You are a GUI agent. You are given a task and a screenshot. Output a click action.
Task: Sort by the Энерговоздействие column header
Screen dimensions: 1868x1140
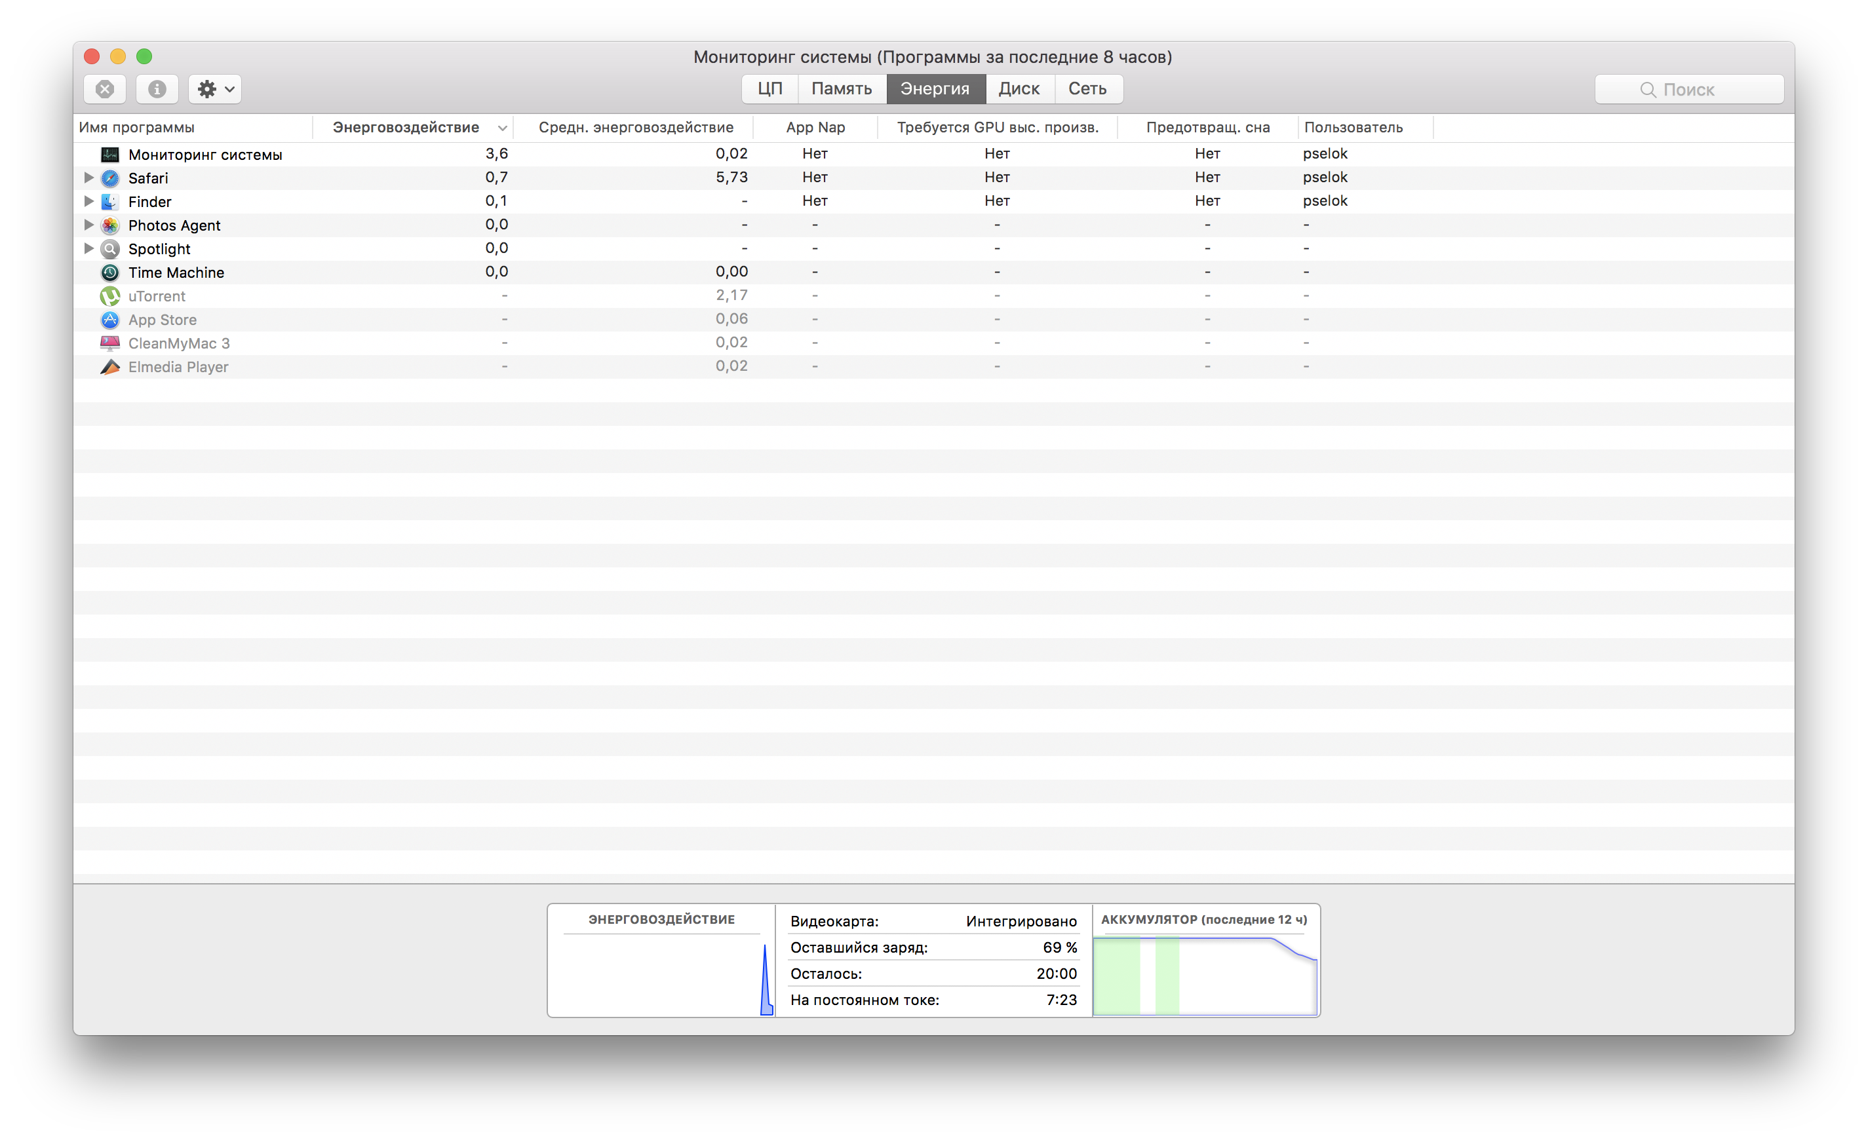(406, 127)
